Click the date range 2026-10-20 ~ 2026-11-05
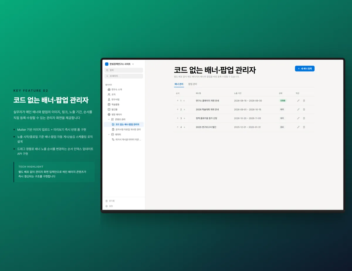The width and height of the screenshot is (352, 271). (x=248, y=118)
